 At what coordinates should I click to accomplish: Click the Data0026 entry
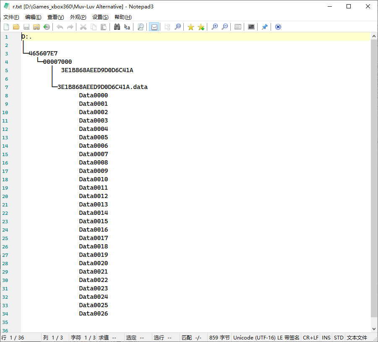click(x=93, y=313)
